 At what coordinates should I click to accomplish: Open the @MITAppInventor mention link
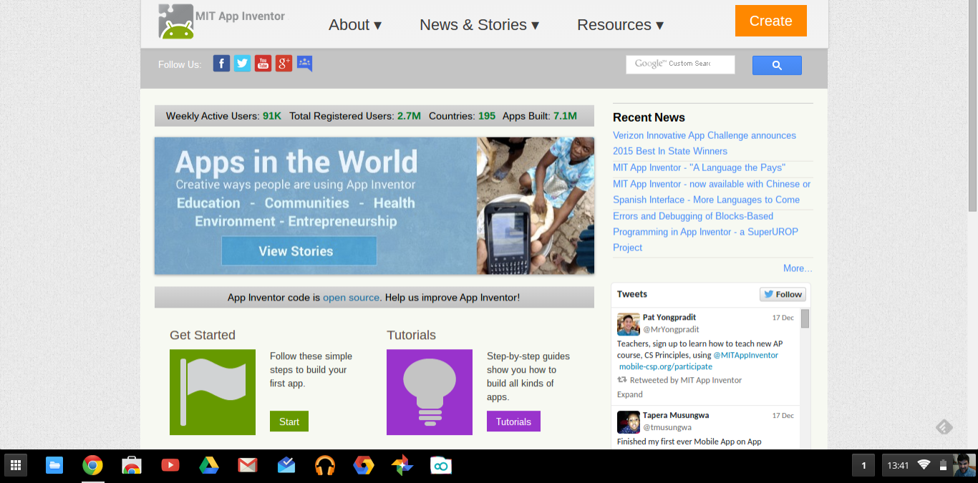point(745,355)
